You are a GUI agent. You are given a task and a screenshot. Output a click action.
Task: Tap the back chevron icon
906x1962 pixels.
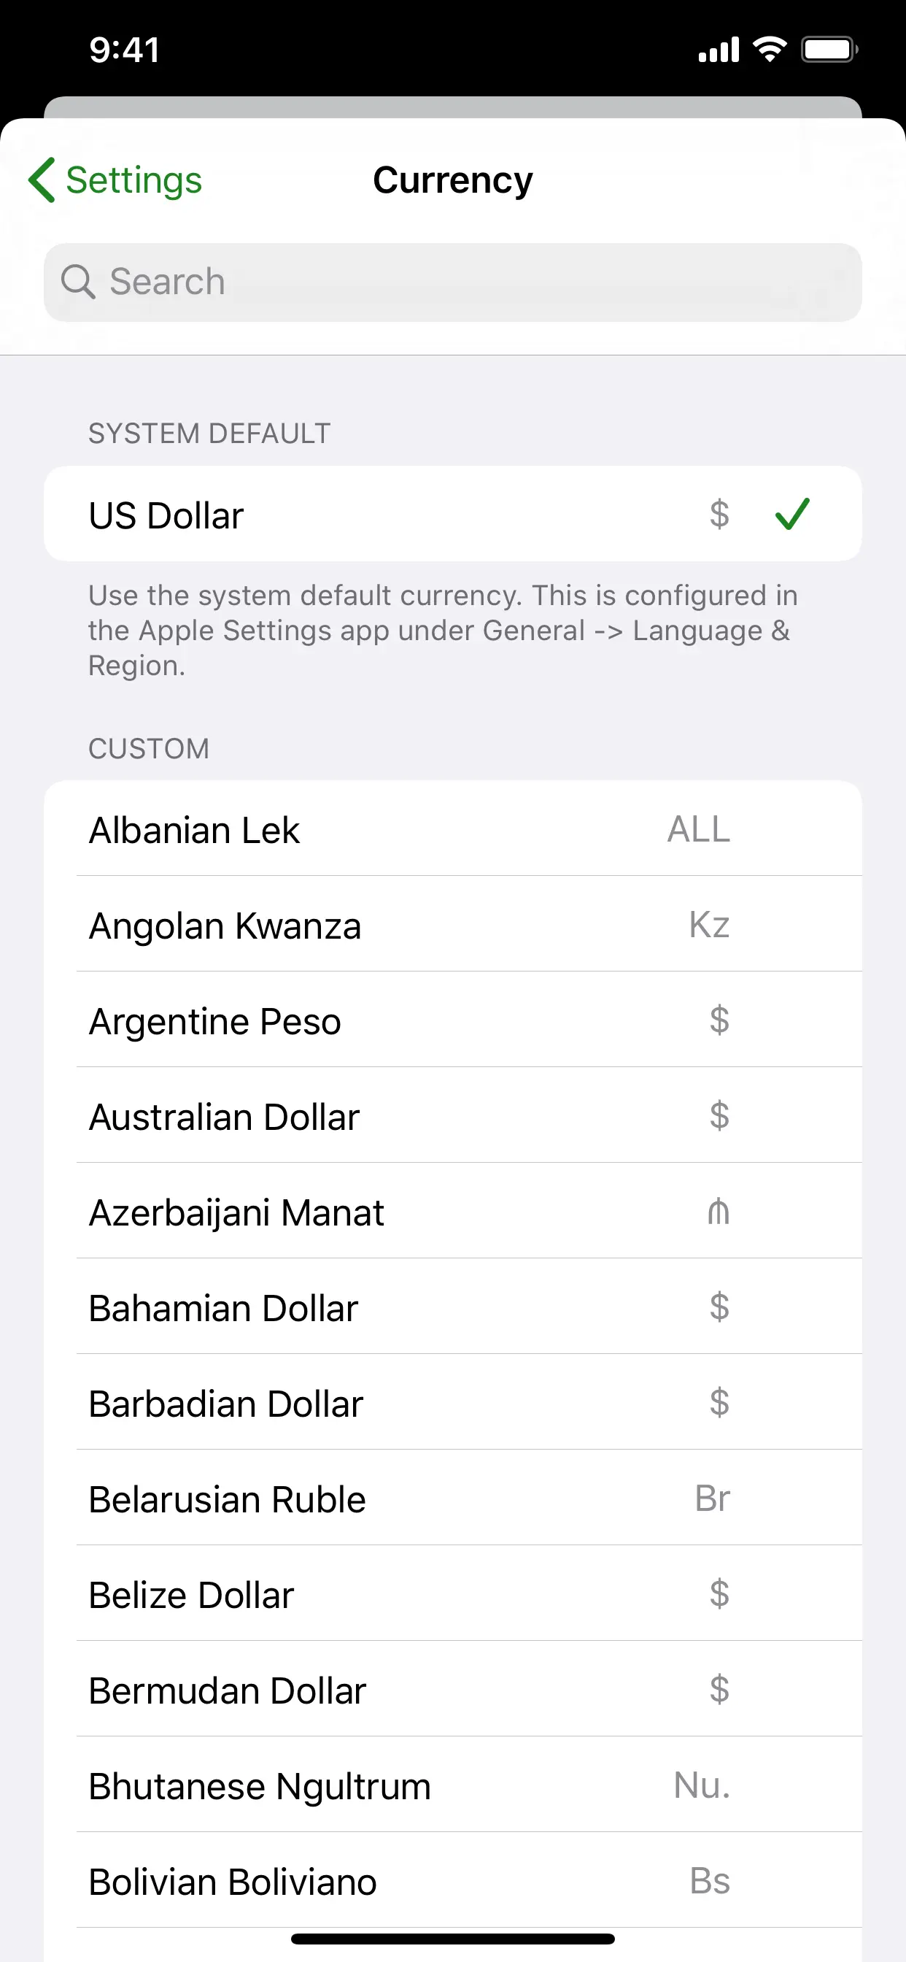(x=42, y=180)
